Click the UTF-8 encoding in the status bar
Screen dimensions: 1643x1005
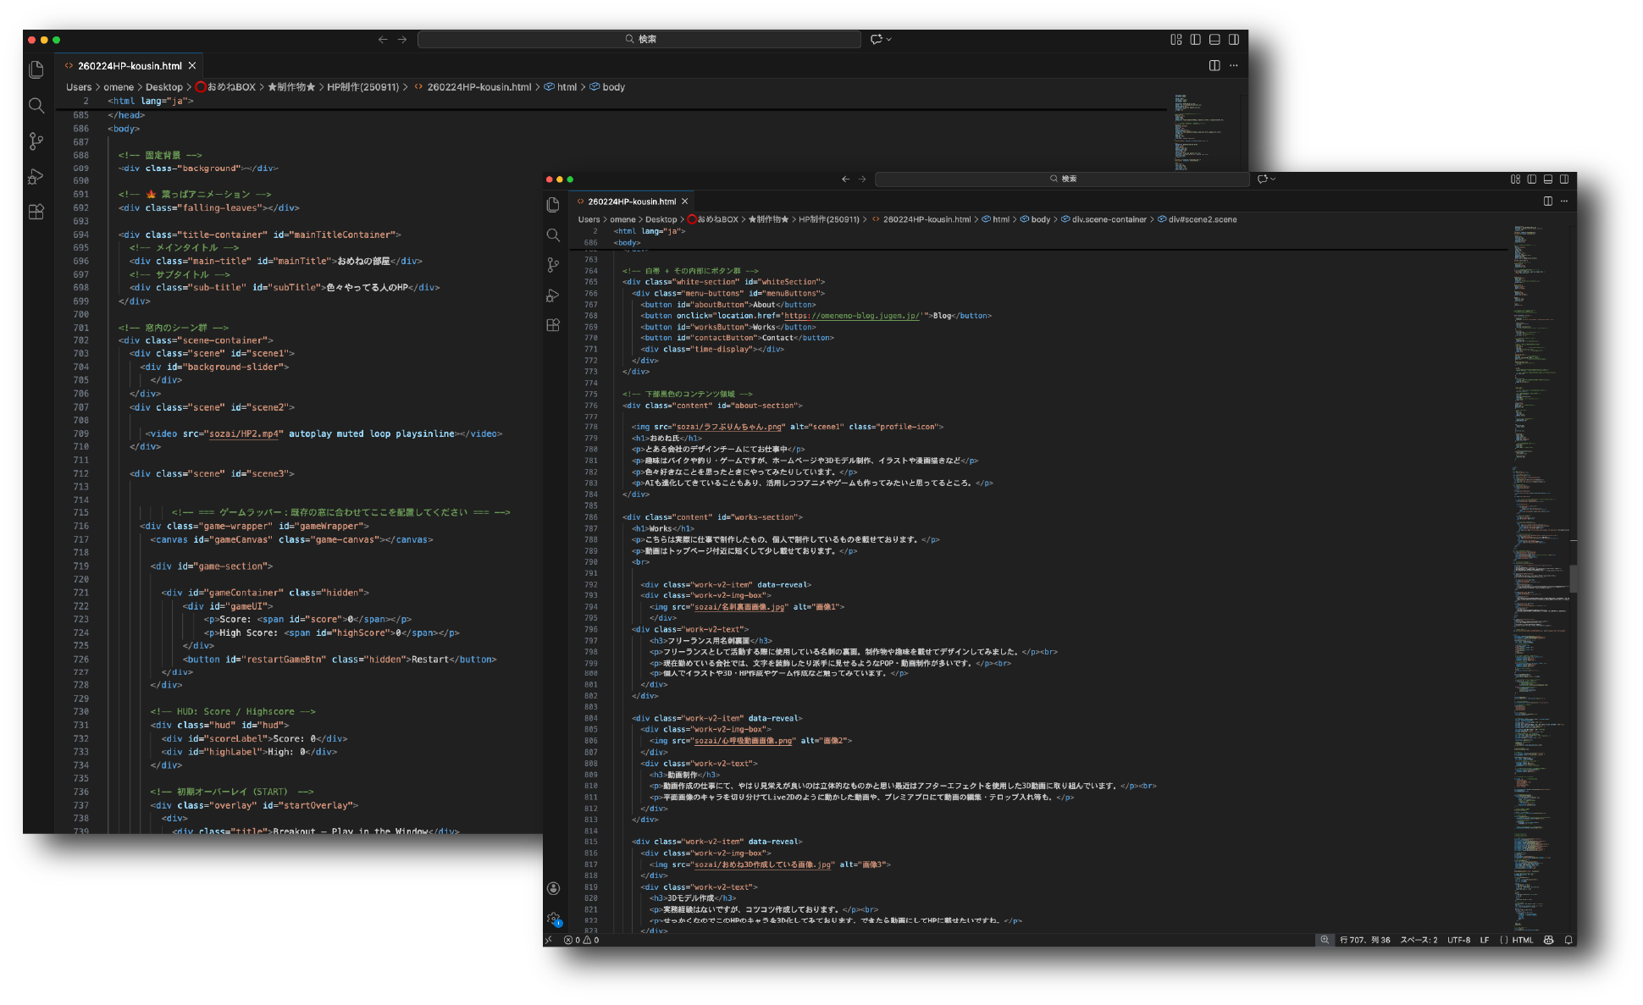click(1458, 940)
